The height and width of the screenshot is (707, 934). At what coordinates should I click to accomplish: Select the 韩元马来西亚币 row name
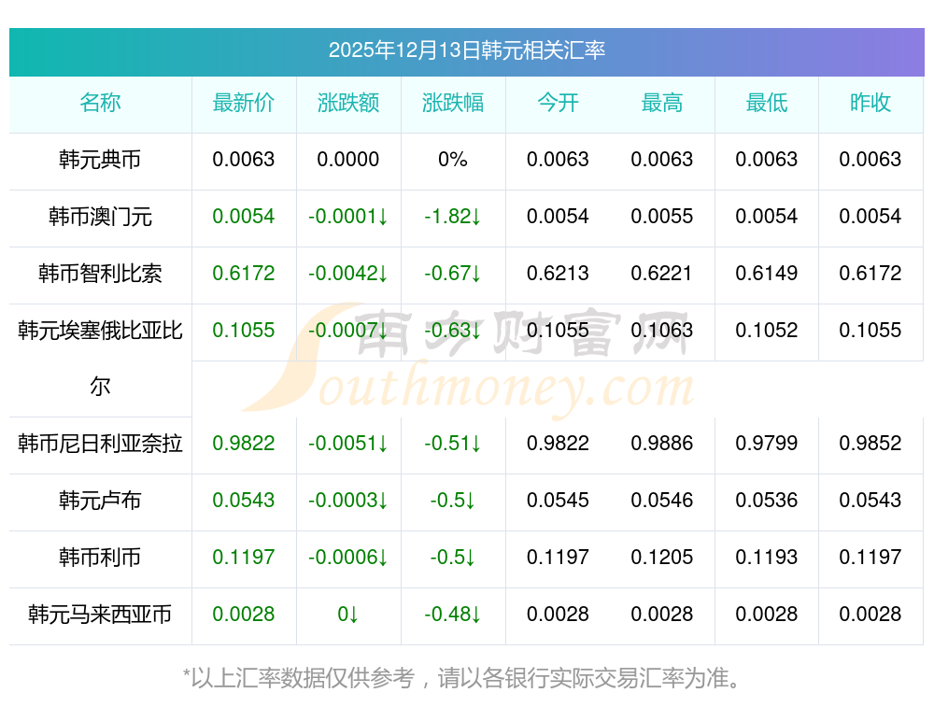100,615
